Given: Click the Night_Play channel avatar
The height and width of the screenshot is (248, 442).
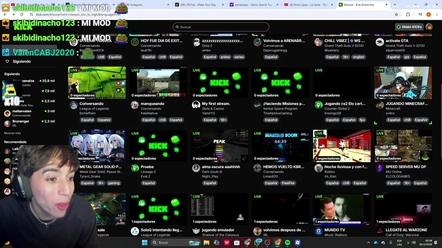Looking at the screenshot, I should (x=196, y=168).
